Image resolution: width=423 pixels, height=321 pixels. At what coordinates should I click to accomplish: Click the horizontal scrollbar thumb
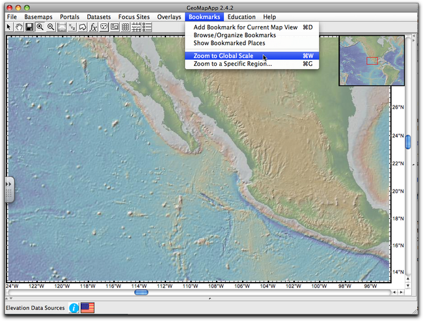point(141,292)
